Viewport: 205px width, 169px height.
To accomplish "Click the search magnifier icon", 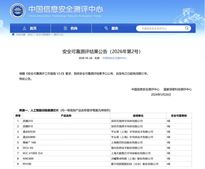I will (187, 28).
